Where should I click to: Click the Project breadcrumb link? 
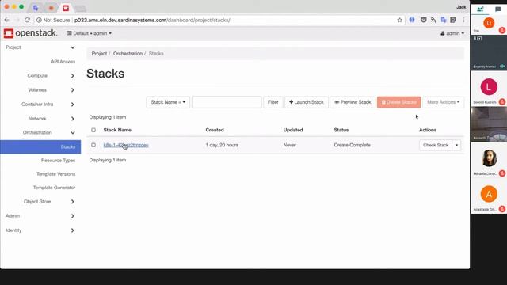pyautogui.click(x=99, y=54)
